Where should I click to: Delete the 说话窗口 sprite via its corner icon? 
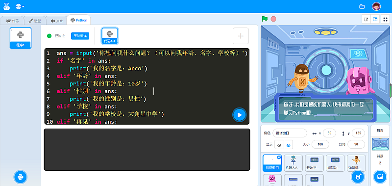(279, 157)
